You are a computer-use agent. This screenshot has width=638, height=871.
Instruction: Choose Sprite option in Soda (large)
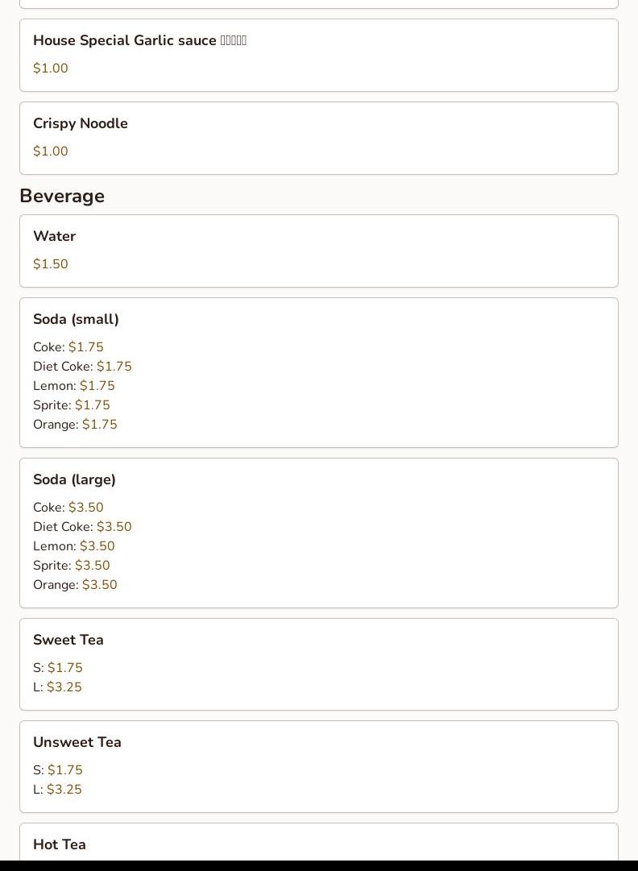point(72,566)
